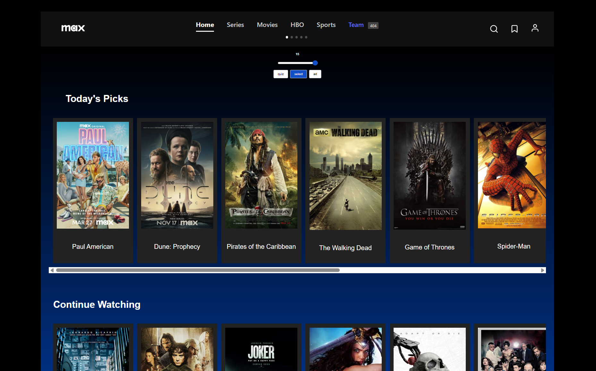The image size is (596, 371).
Task: Enable the select option
Action: coord(298,74)
